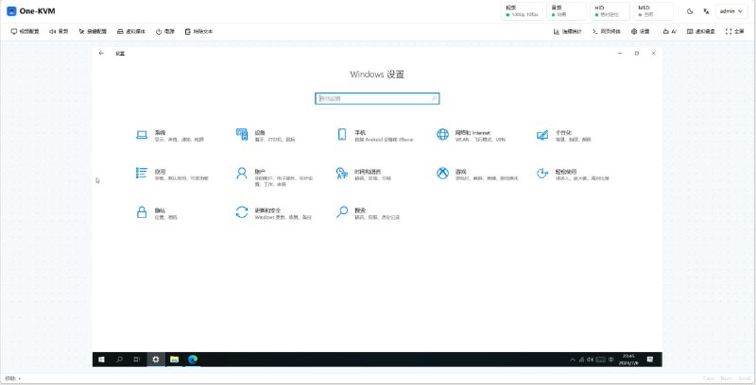The image size is (756, 385).
Task: Open the Windows Start menu
Action: point(101,360)
